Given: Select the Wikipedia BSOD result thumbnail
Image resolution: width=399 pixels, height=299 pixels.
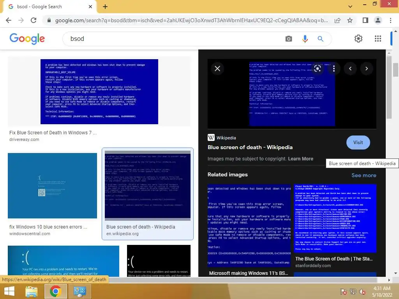Looking at the screenshot, I should (x=148, y=186).
